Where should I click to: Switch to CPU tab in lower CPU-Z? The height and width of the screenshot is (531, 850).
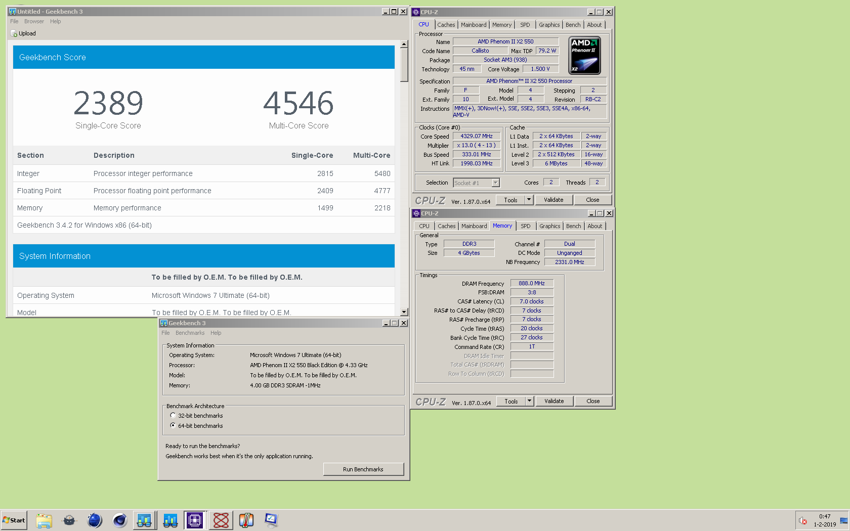point(424,226)
